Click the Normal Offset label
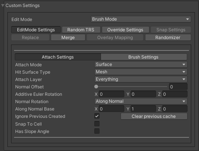The width and height of the screenshot is (199, 151). [29, 87]
